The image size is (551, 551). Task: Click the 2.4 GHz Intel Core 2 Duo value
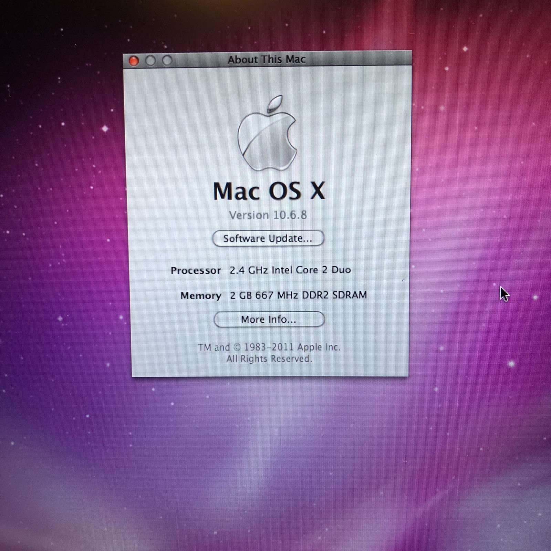[290, 270]
